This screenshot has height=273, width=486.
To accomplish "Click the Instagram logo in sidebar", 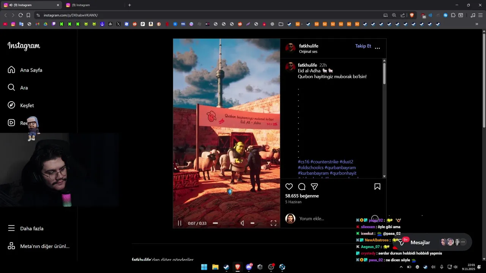I will point(24,46).
